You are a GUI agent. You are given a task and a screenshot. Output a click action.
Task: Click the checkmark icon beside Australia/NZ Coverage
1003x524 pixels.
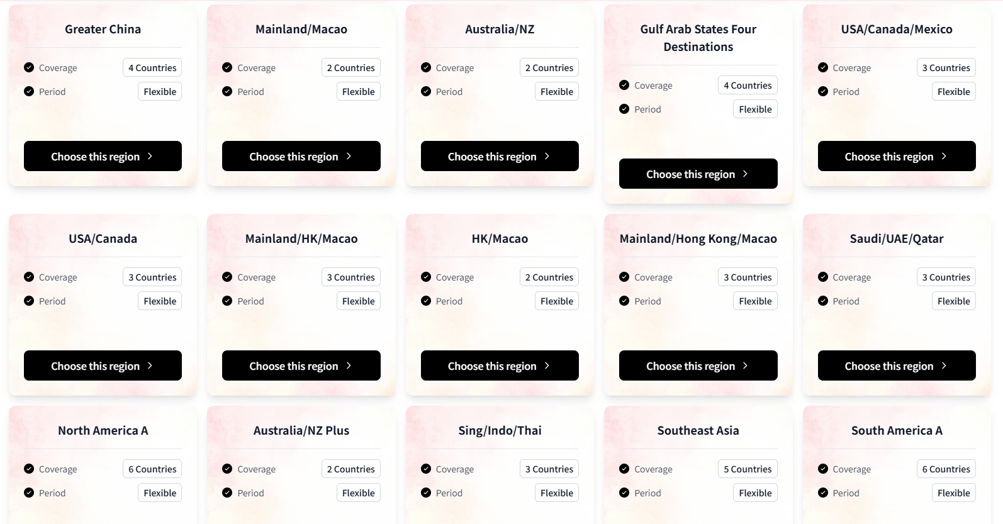tap(426, 67)
